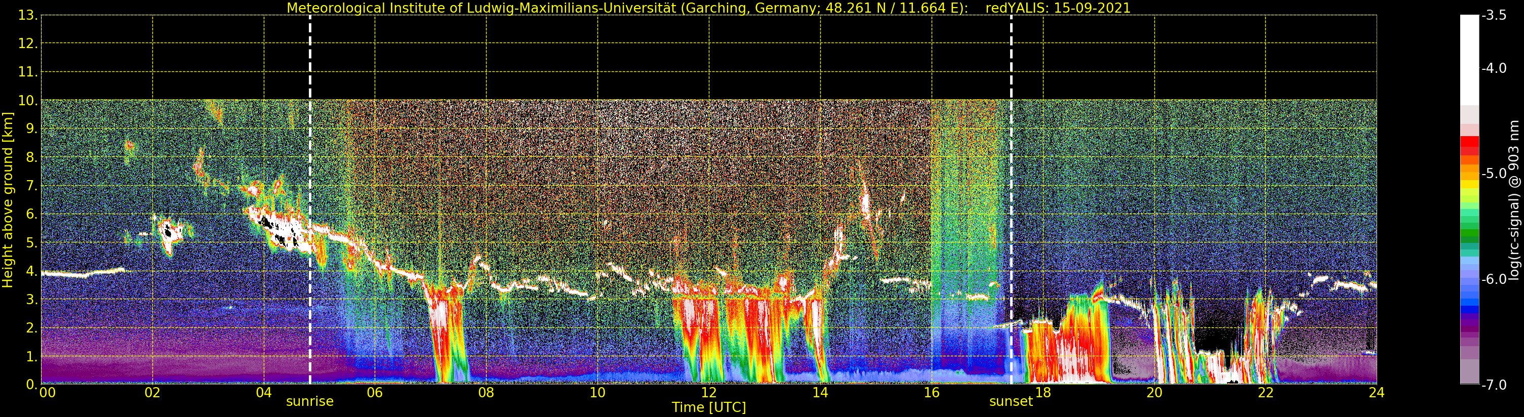This screenshot has height=417, width=1524.
Task: Click the time axis tick label 08
Action: coord(486,392)
